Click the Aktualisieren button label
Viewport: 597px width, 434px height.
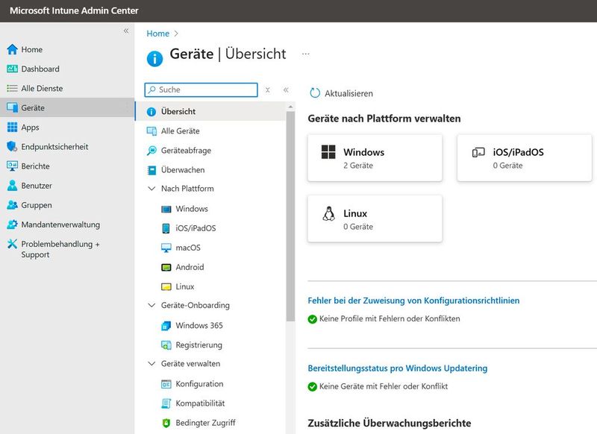pos(348,93)
